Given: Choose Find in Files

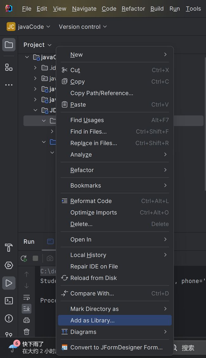Looking at the screenshot, I should (x=115, y=131).
